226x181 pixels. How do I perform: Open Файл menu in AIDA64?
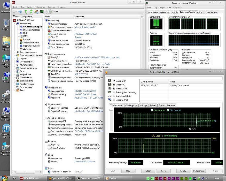click(x=15, y=7)
